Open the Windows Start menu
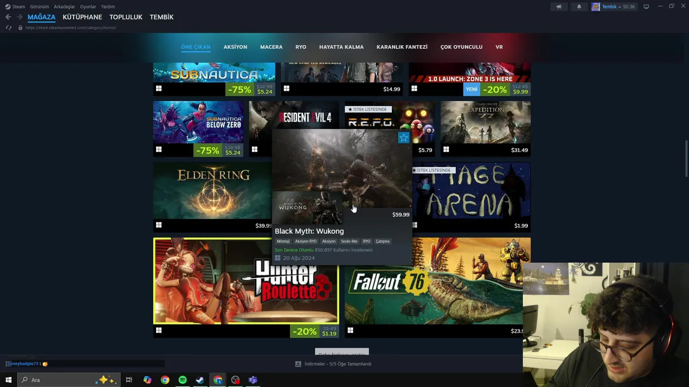 tap(8, 380)
